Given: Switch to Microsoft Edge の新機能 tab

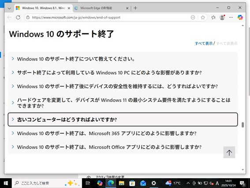Looking at the screenshot, I should click(101, 8).
